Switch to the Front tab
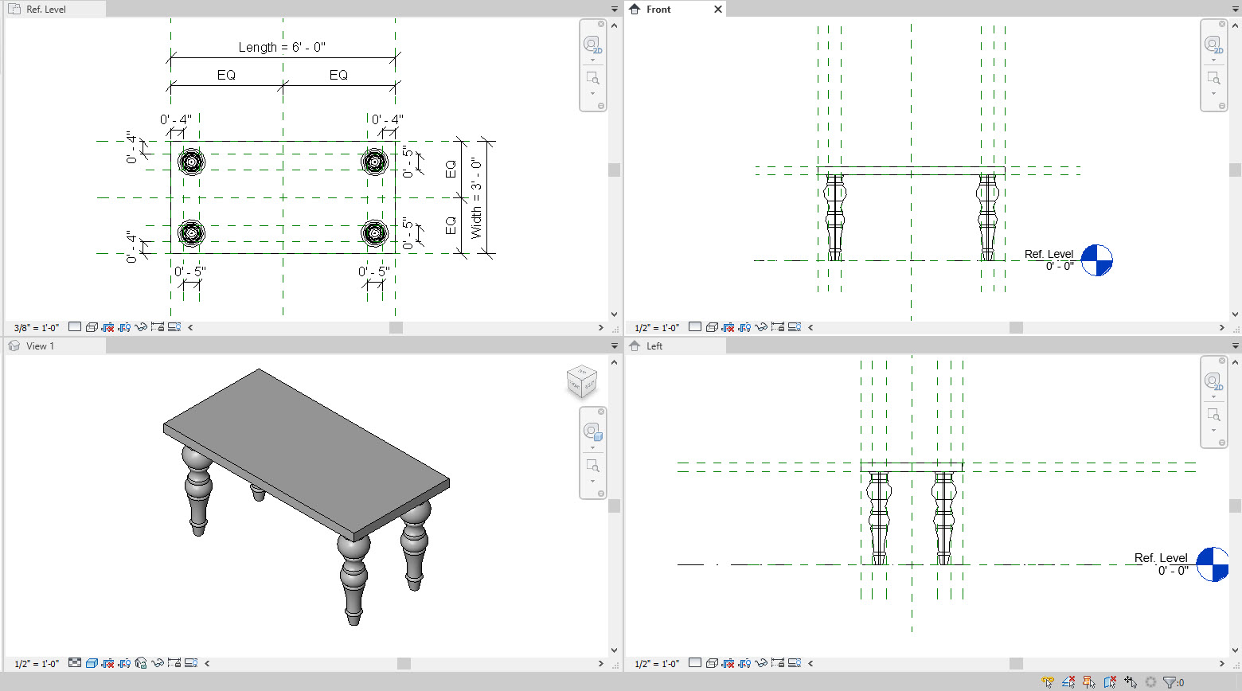This screenshot has width=1242, height=691. (x=658, y=9)
